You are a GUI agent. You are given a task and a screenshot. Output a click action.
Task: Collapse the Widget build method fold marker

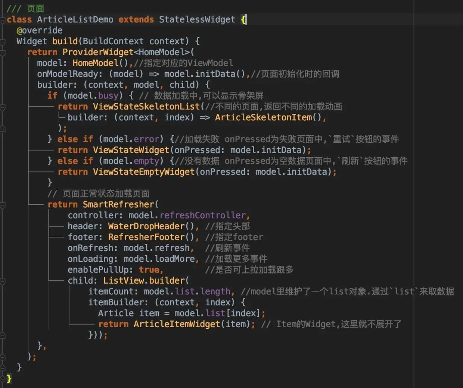(x=3, y=42)
